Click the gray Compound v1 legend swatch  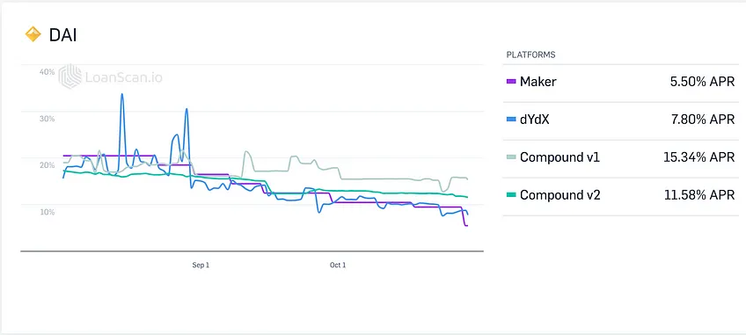tap(511, 157)
